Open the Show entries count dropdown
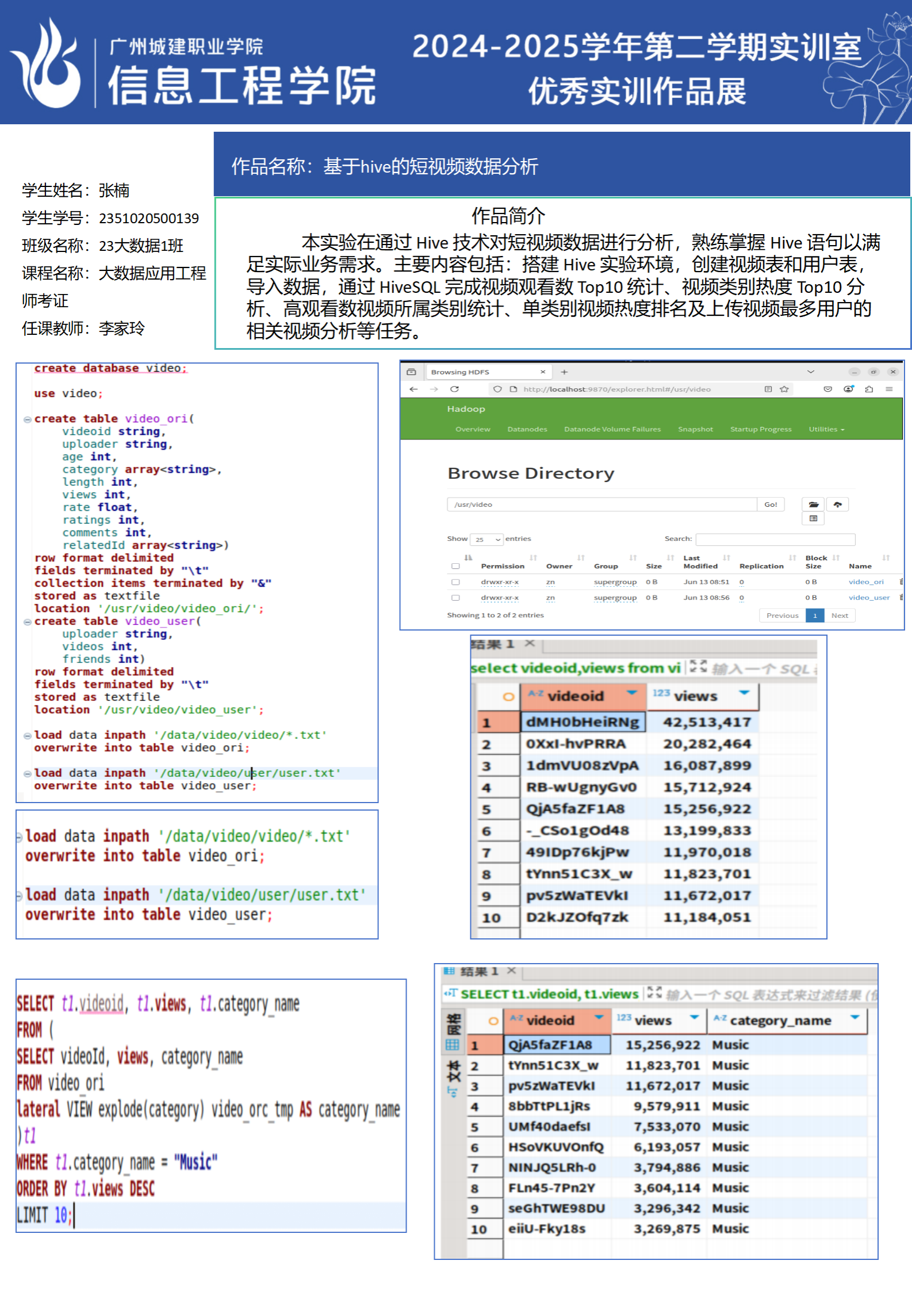Screen dimensions: 912x1291 [486, 540]
